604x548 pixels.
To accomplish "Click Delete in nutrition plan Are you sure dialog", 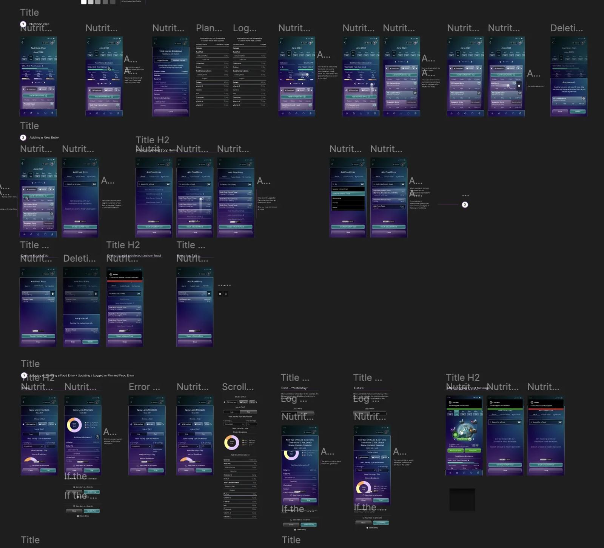I will pyautogui.click(x=578, y=111).
